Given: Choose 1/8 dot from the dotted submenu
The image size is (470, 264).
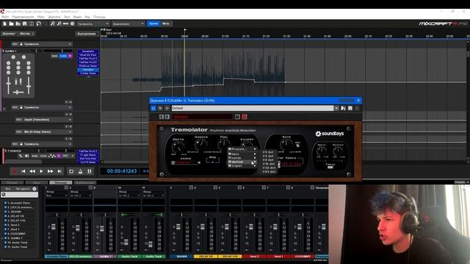Looking at the screenshot, I should coord(268,160).
